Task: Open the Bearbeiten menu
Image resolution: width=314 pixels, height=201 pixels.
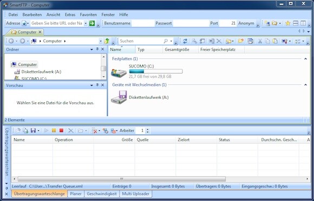Action: click(x=32, y=15)
